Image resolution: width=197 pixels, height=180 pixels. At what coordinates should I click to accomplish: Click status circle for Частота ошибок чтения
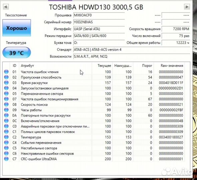pyautogui.click(x=6, y=72)
